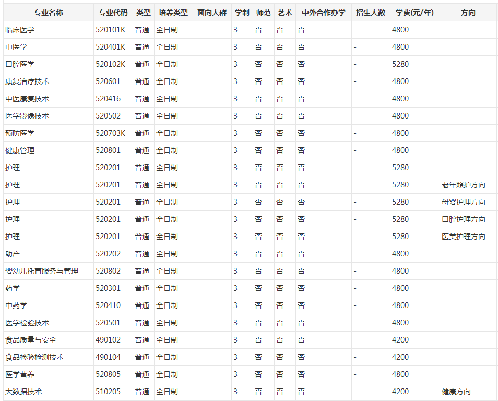Image resolution: width=498 pixels, height=401 pixels.
Task: Select the 中外合作办学 header cell
Action: [323, 13]
